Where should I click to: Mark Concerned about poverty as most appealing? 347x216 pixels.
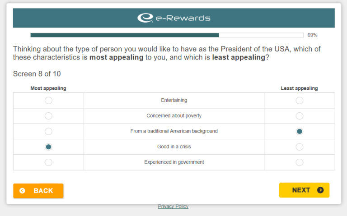coord(48,116)
